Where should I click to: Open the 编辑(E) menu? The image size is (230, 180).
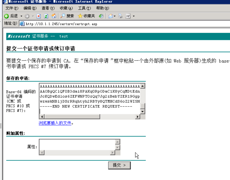click(x=30, y=8)
